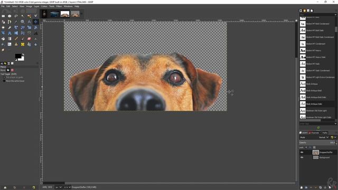Viewport: 338px width, 190px height.
Task: Open the font filter tag dropdown
Action: (335, 15)
